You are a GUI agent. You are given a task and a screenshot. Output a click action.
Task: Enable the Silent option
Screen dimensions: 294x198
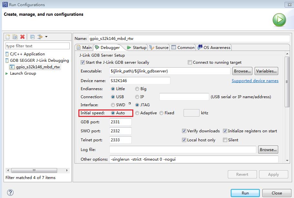(225, 140)
